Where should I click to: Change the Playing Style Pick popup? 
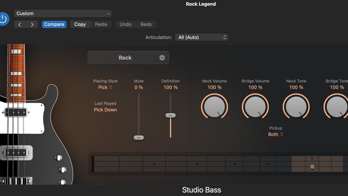[105, 87]
